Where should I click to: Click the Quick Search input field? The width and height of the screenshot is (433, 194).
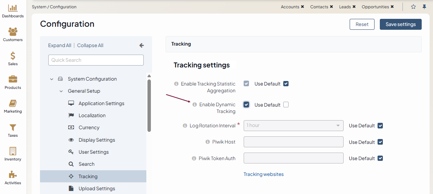[96, 60]
